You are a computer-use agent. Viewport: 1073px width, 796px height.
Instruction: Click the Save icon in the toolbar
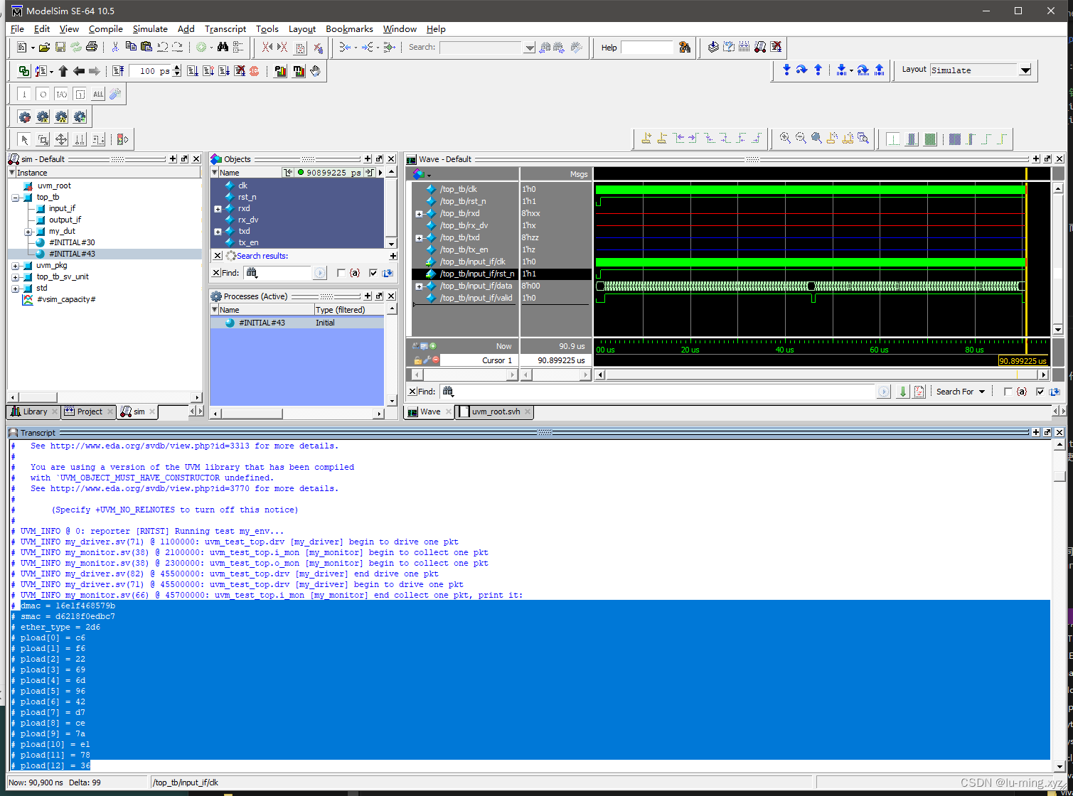point(60,47)
